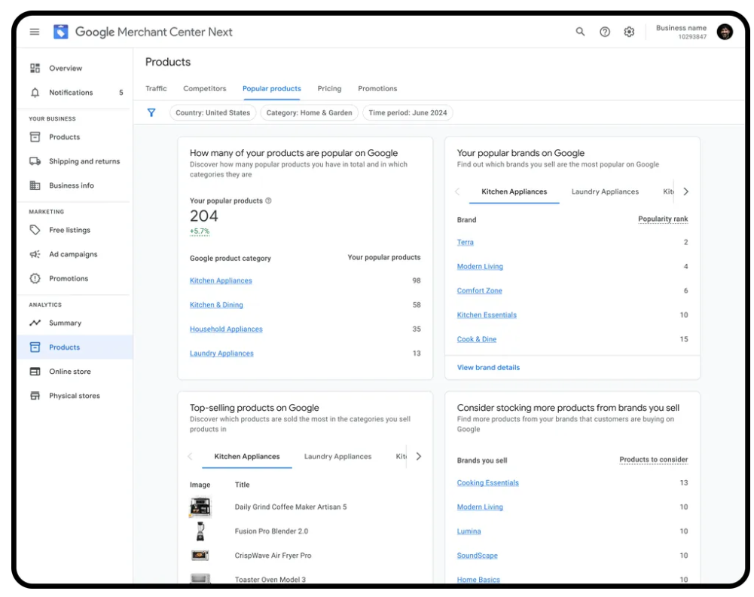The width and height of the screenshot is (754, 597).
Task: Open the Category: Home & Garden filter
Action: point(309,113)
